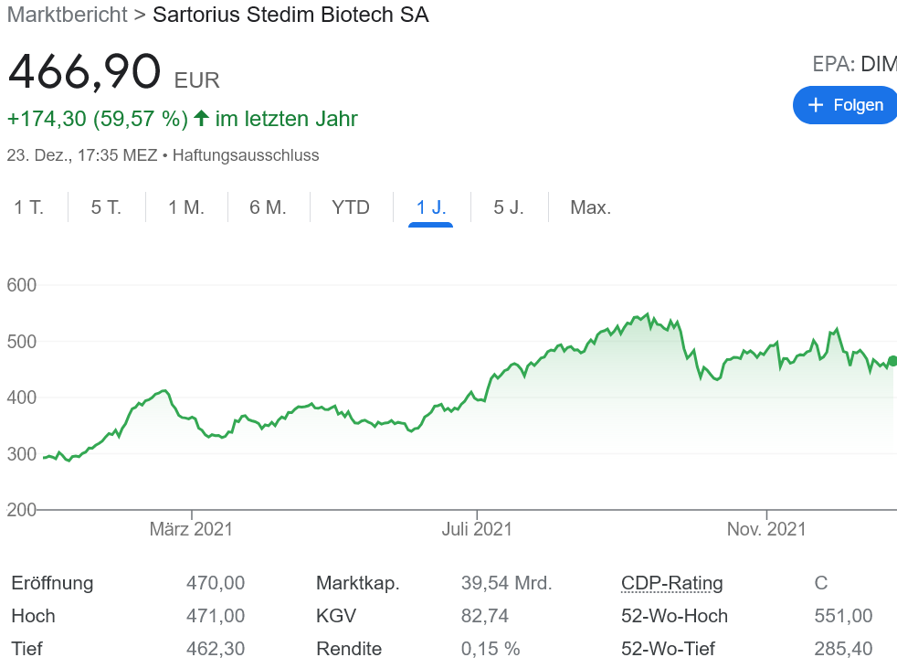
Task: Click the 466,90 current price figure
Action: click(84, 73)
